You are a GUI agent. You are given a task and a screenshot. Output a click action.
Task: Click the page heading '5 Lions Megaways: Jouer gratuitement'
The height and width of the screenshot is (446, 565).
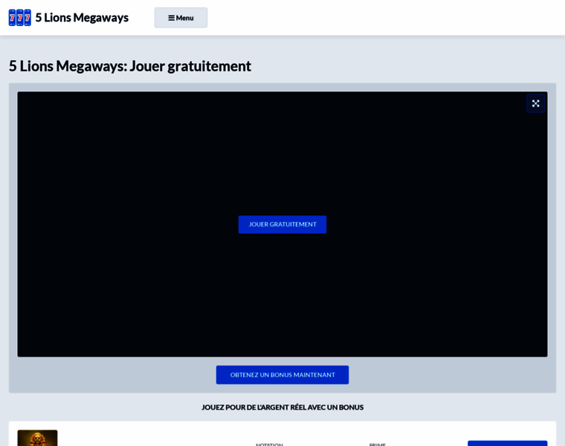[x=130, y=66]
